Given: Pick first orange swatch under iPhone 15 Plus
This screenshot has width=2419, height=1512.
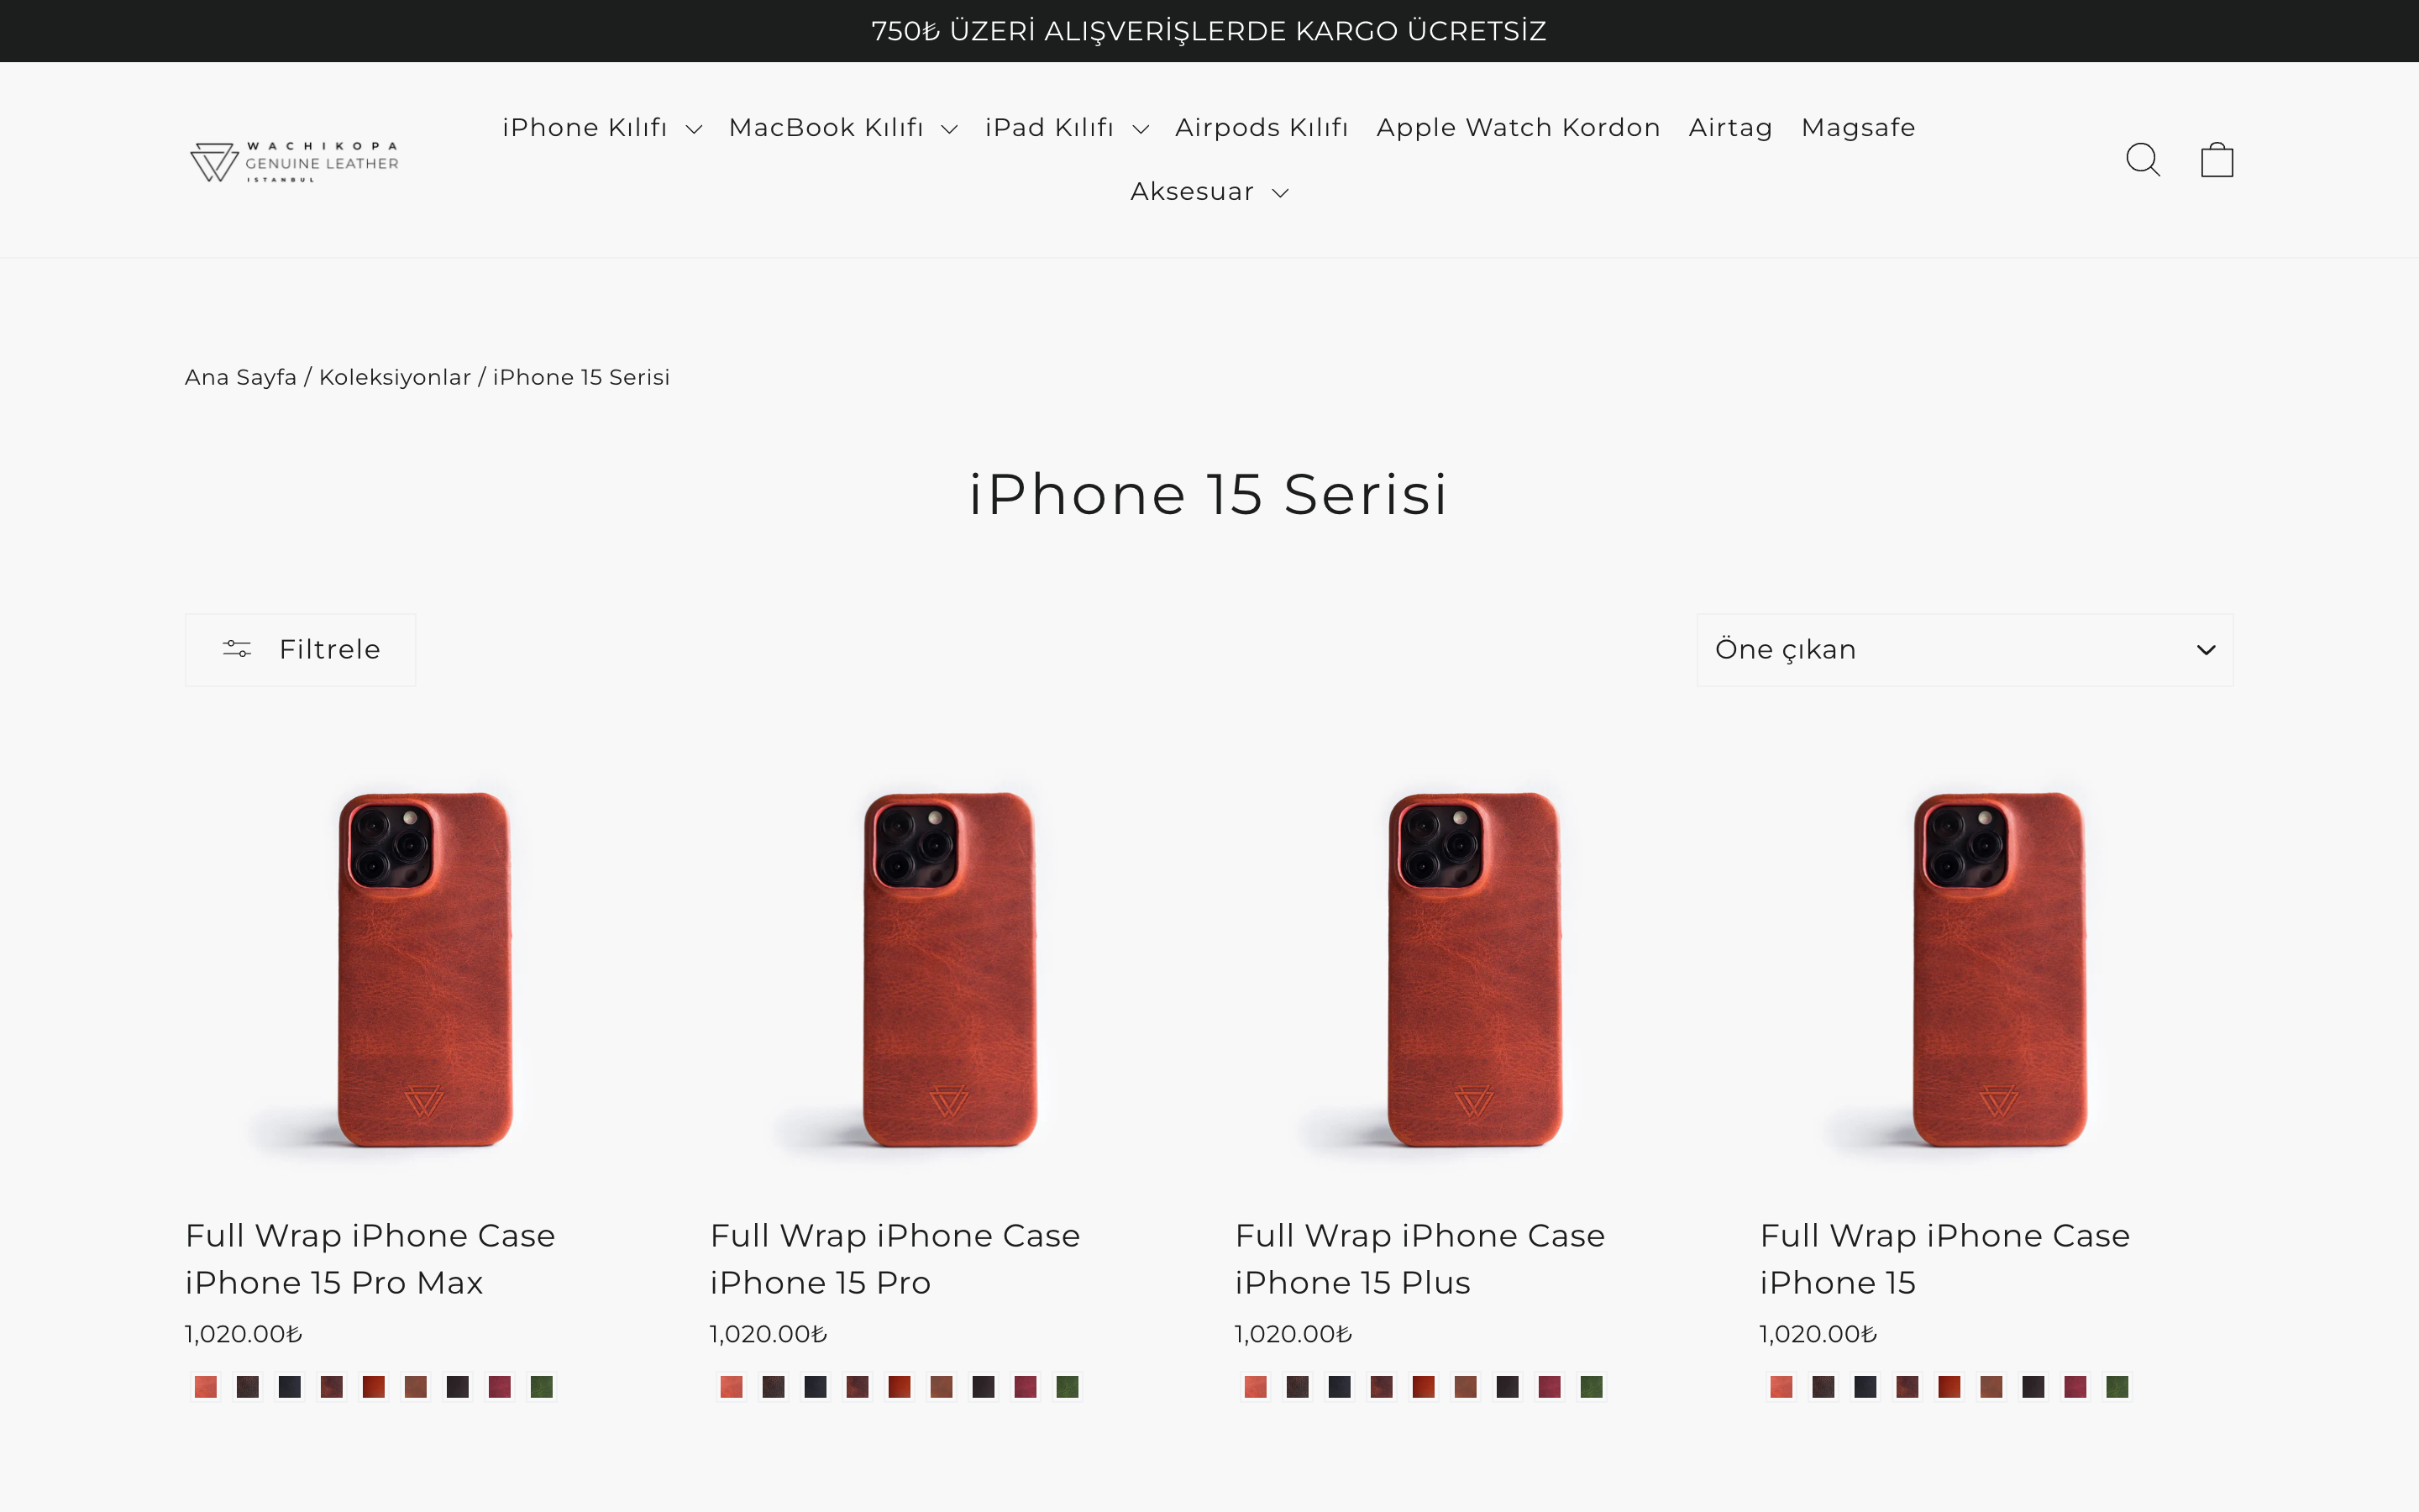Looking at the screenshot, I should [x=1256, y=1387].
